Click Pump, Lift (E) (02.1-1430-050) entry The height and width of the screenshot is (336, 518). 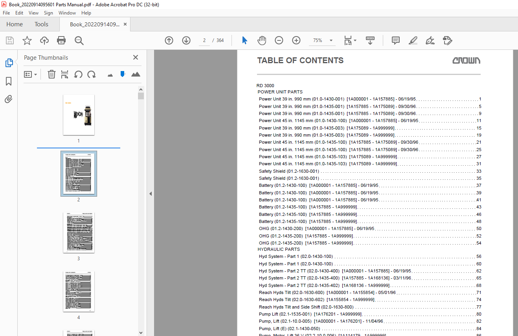369,329
